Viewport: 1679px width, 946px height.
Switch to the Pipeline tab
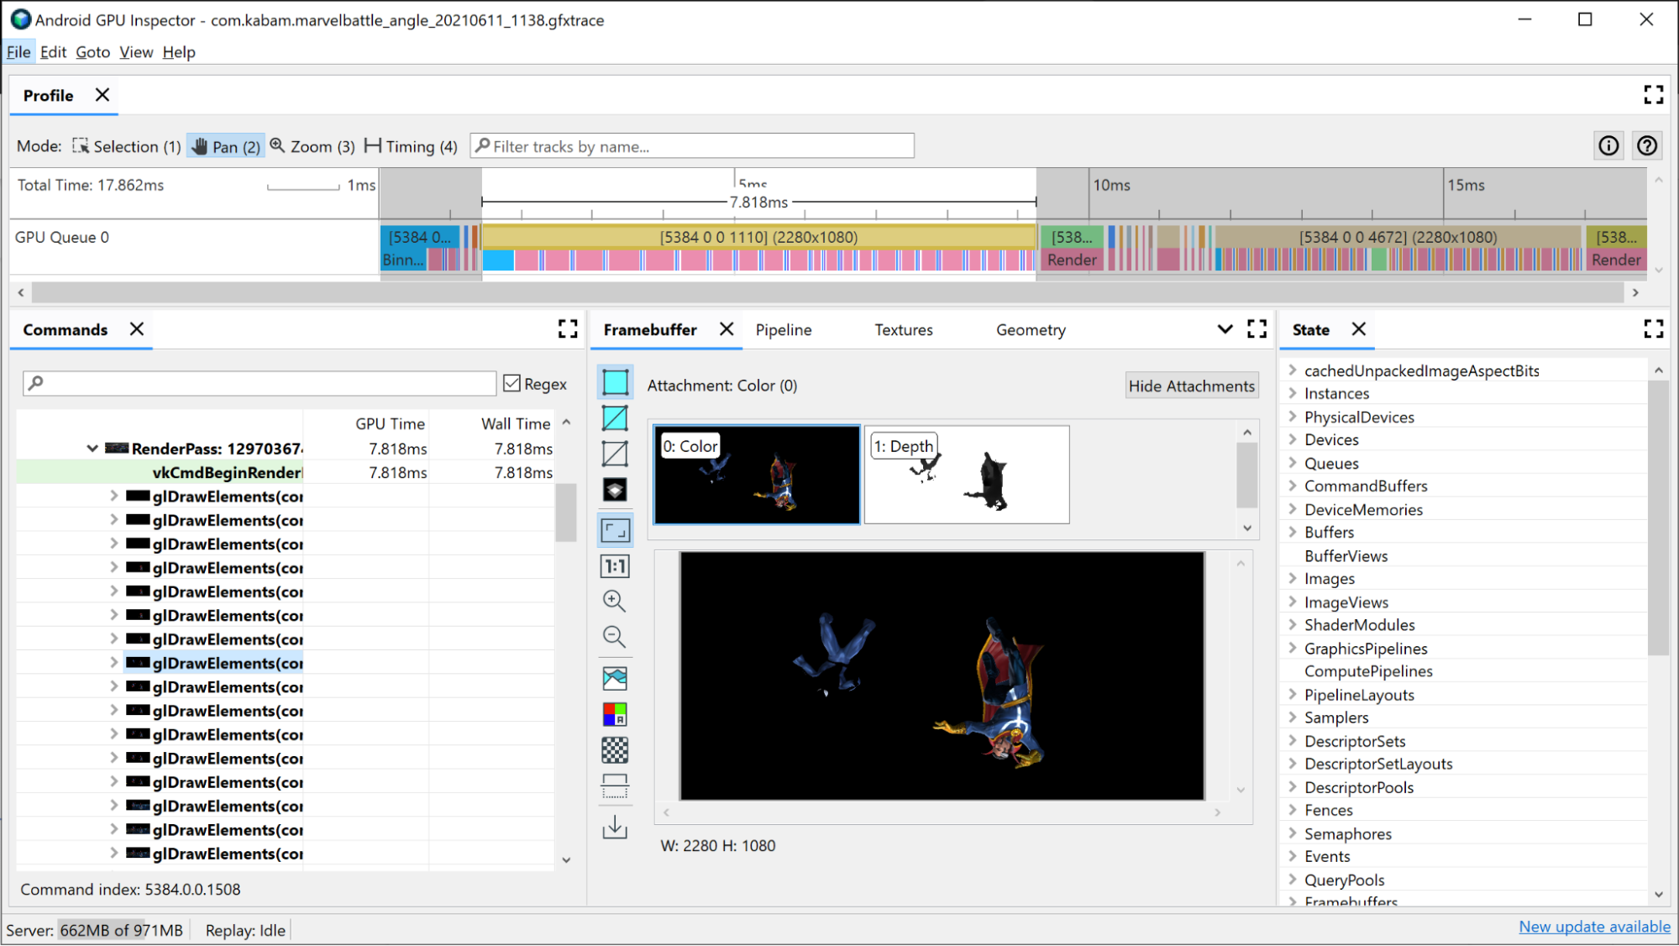tap(783, 330)
